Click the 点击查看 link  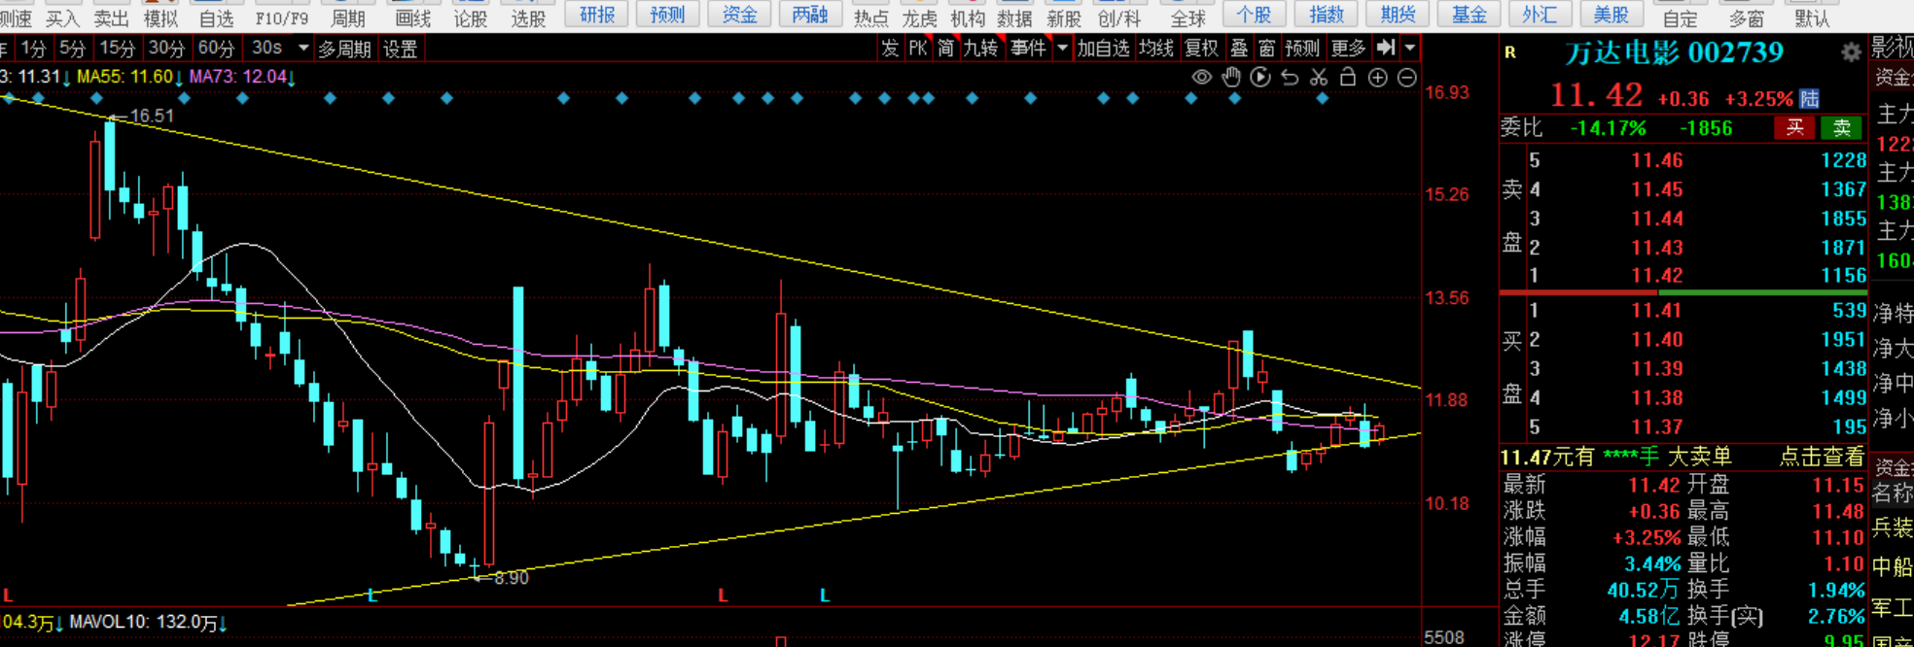pos(1821,457)
